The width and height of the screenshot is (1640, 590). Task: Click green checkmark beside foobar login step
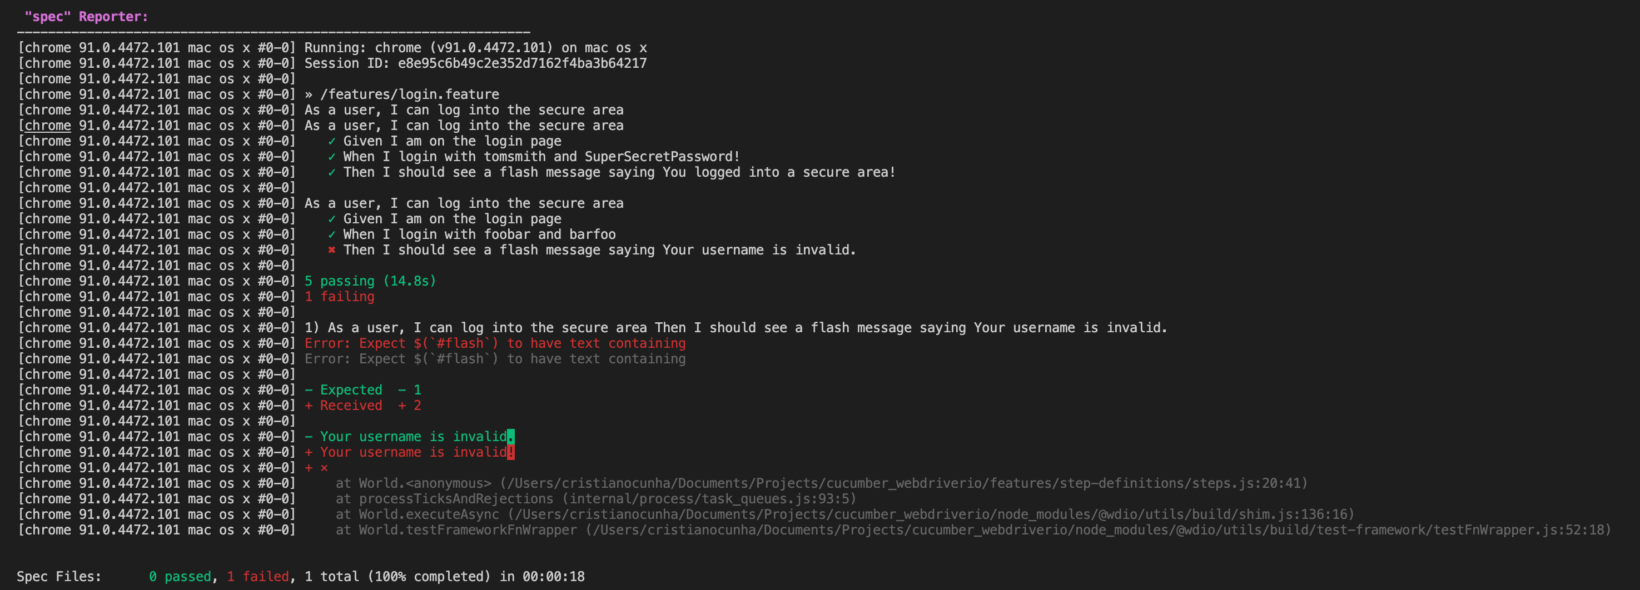coord(332,234)
